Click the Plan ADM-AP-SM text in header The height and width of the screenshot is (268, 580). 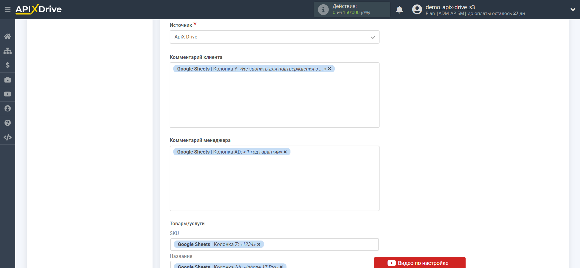445,13
